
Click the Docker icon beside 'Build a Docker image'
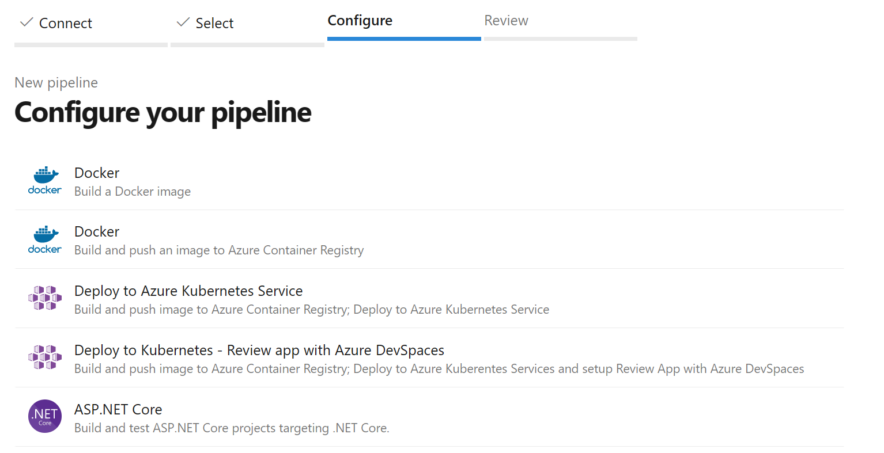pos(45,181)
